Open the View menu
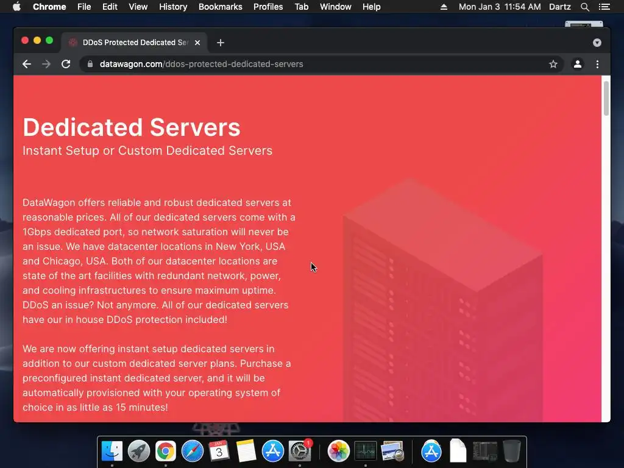 pyautogui.click(x=138, y=7)
